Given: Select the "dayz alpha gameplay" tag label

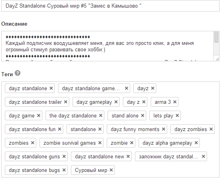Looking at the screenshot, I should click(167, 143).
